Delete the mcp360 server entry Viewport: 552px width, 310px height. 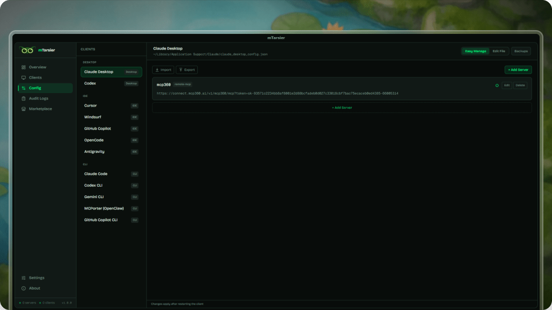click(x=520, y=85)
